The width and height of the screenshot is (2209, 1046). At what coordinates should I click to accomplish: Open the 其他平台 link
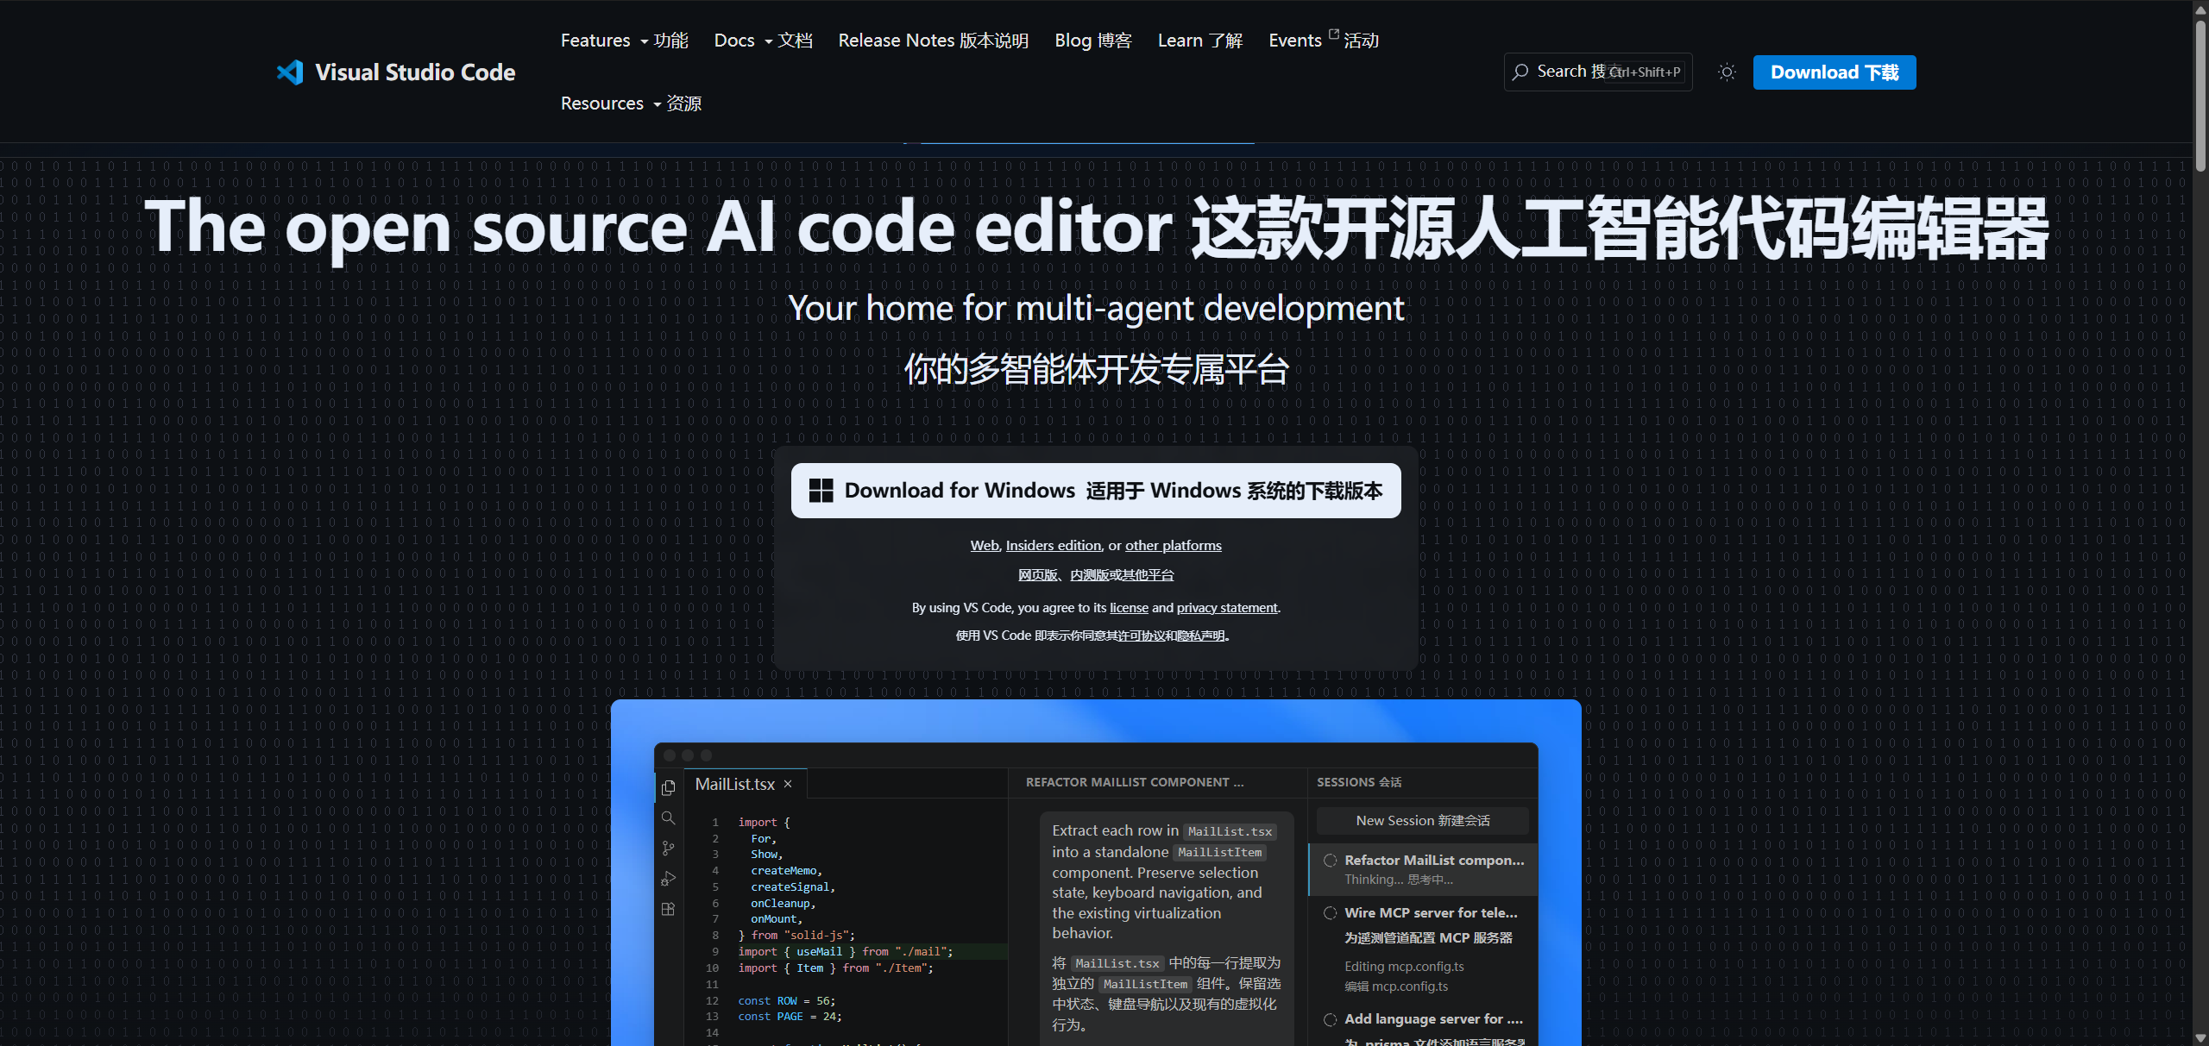click(1148, 575)
